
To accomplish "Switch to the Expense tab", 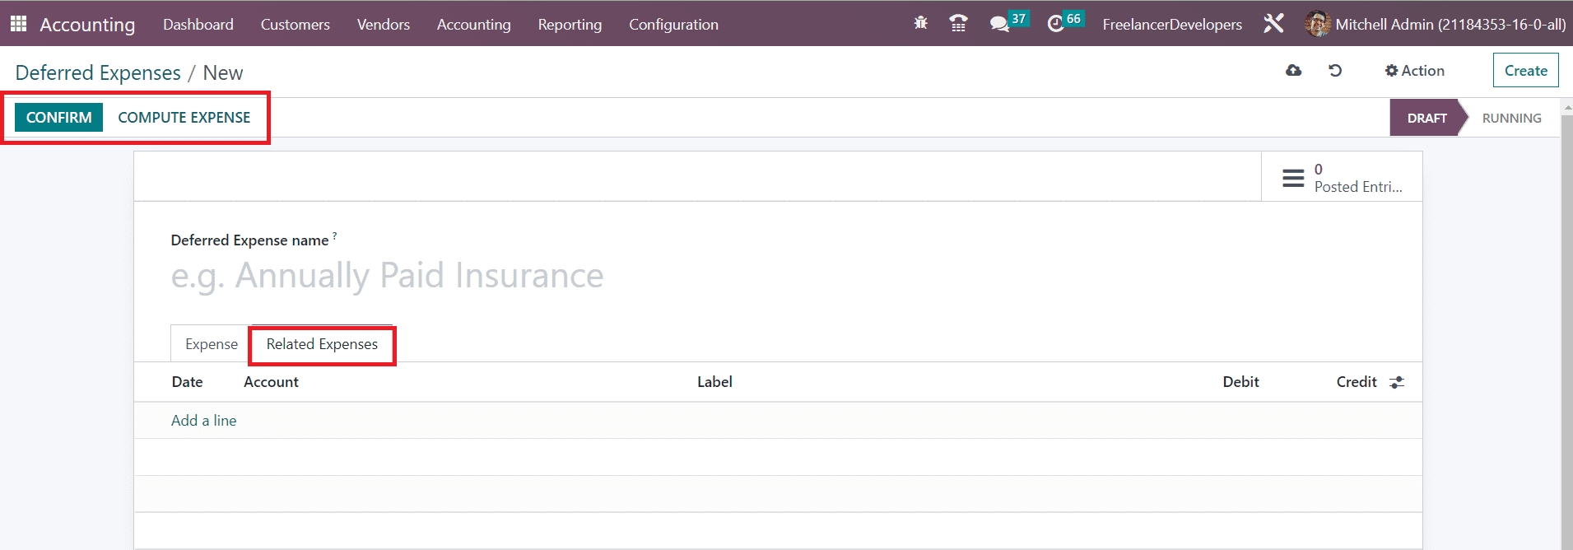I will click(x=211, y=344).
